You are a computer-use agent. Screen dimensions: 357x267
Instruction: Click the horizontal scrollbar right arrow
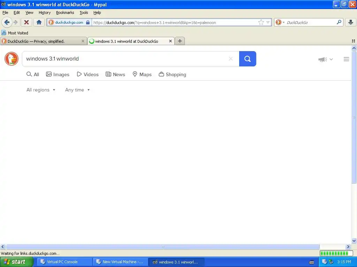tap(348, 246)
